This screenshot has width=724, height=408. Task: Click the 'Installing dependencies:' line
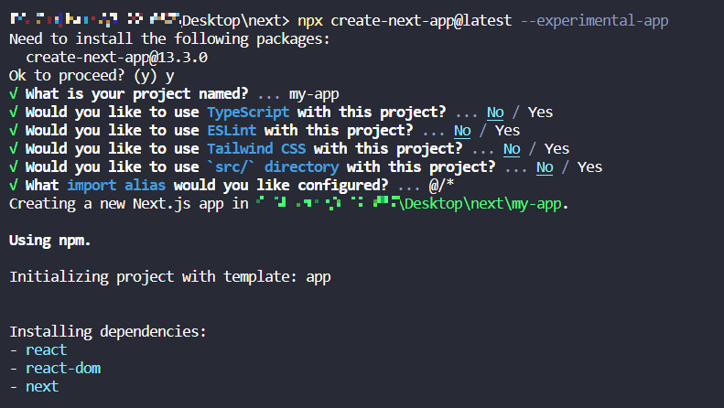tap(108, 332)
